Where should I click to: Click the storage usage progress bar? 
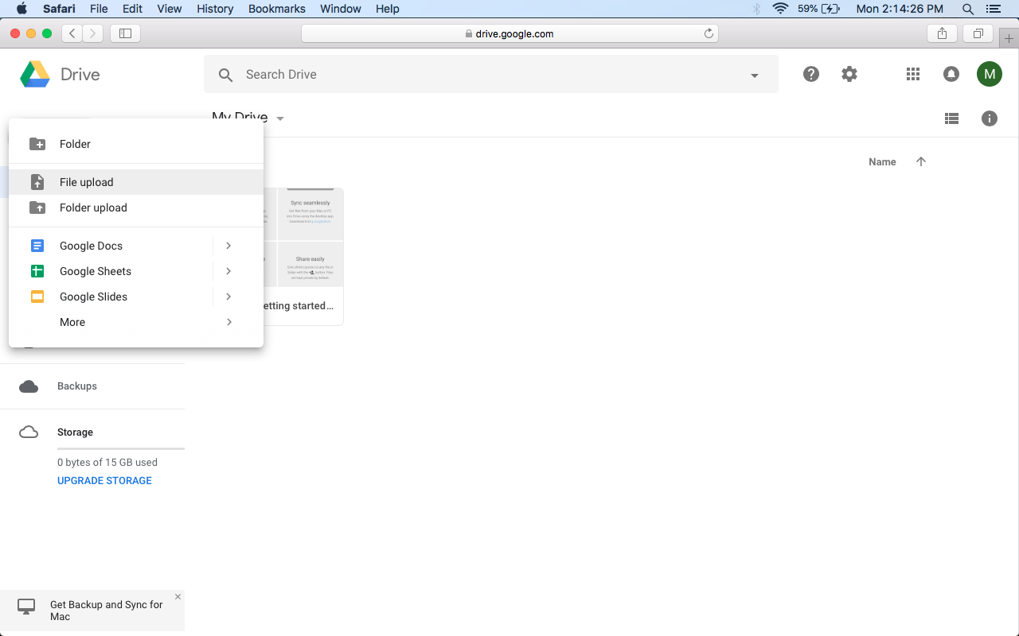(121, 449)
